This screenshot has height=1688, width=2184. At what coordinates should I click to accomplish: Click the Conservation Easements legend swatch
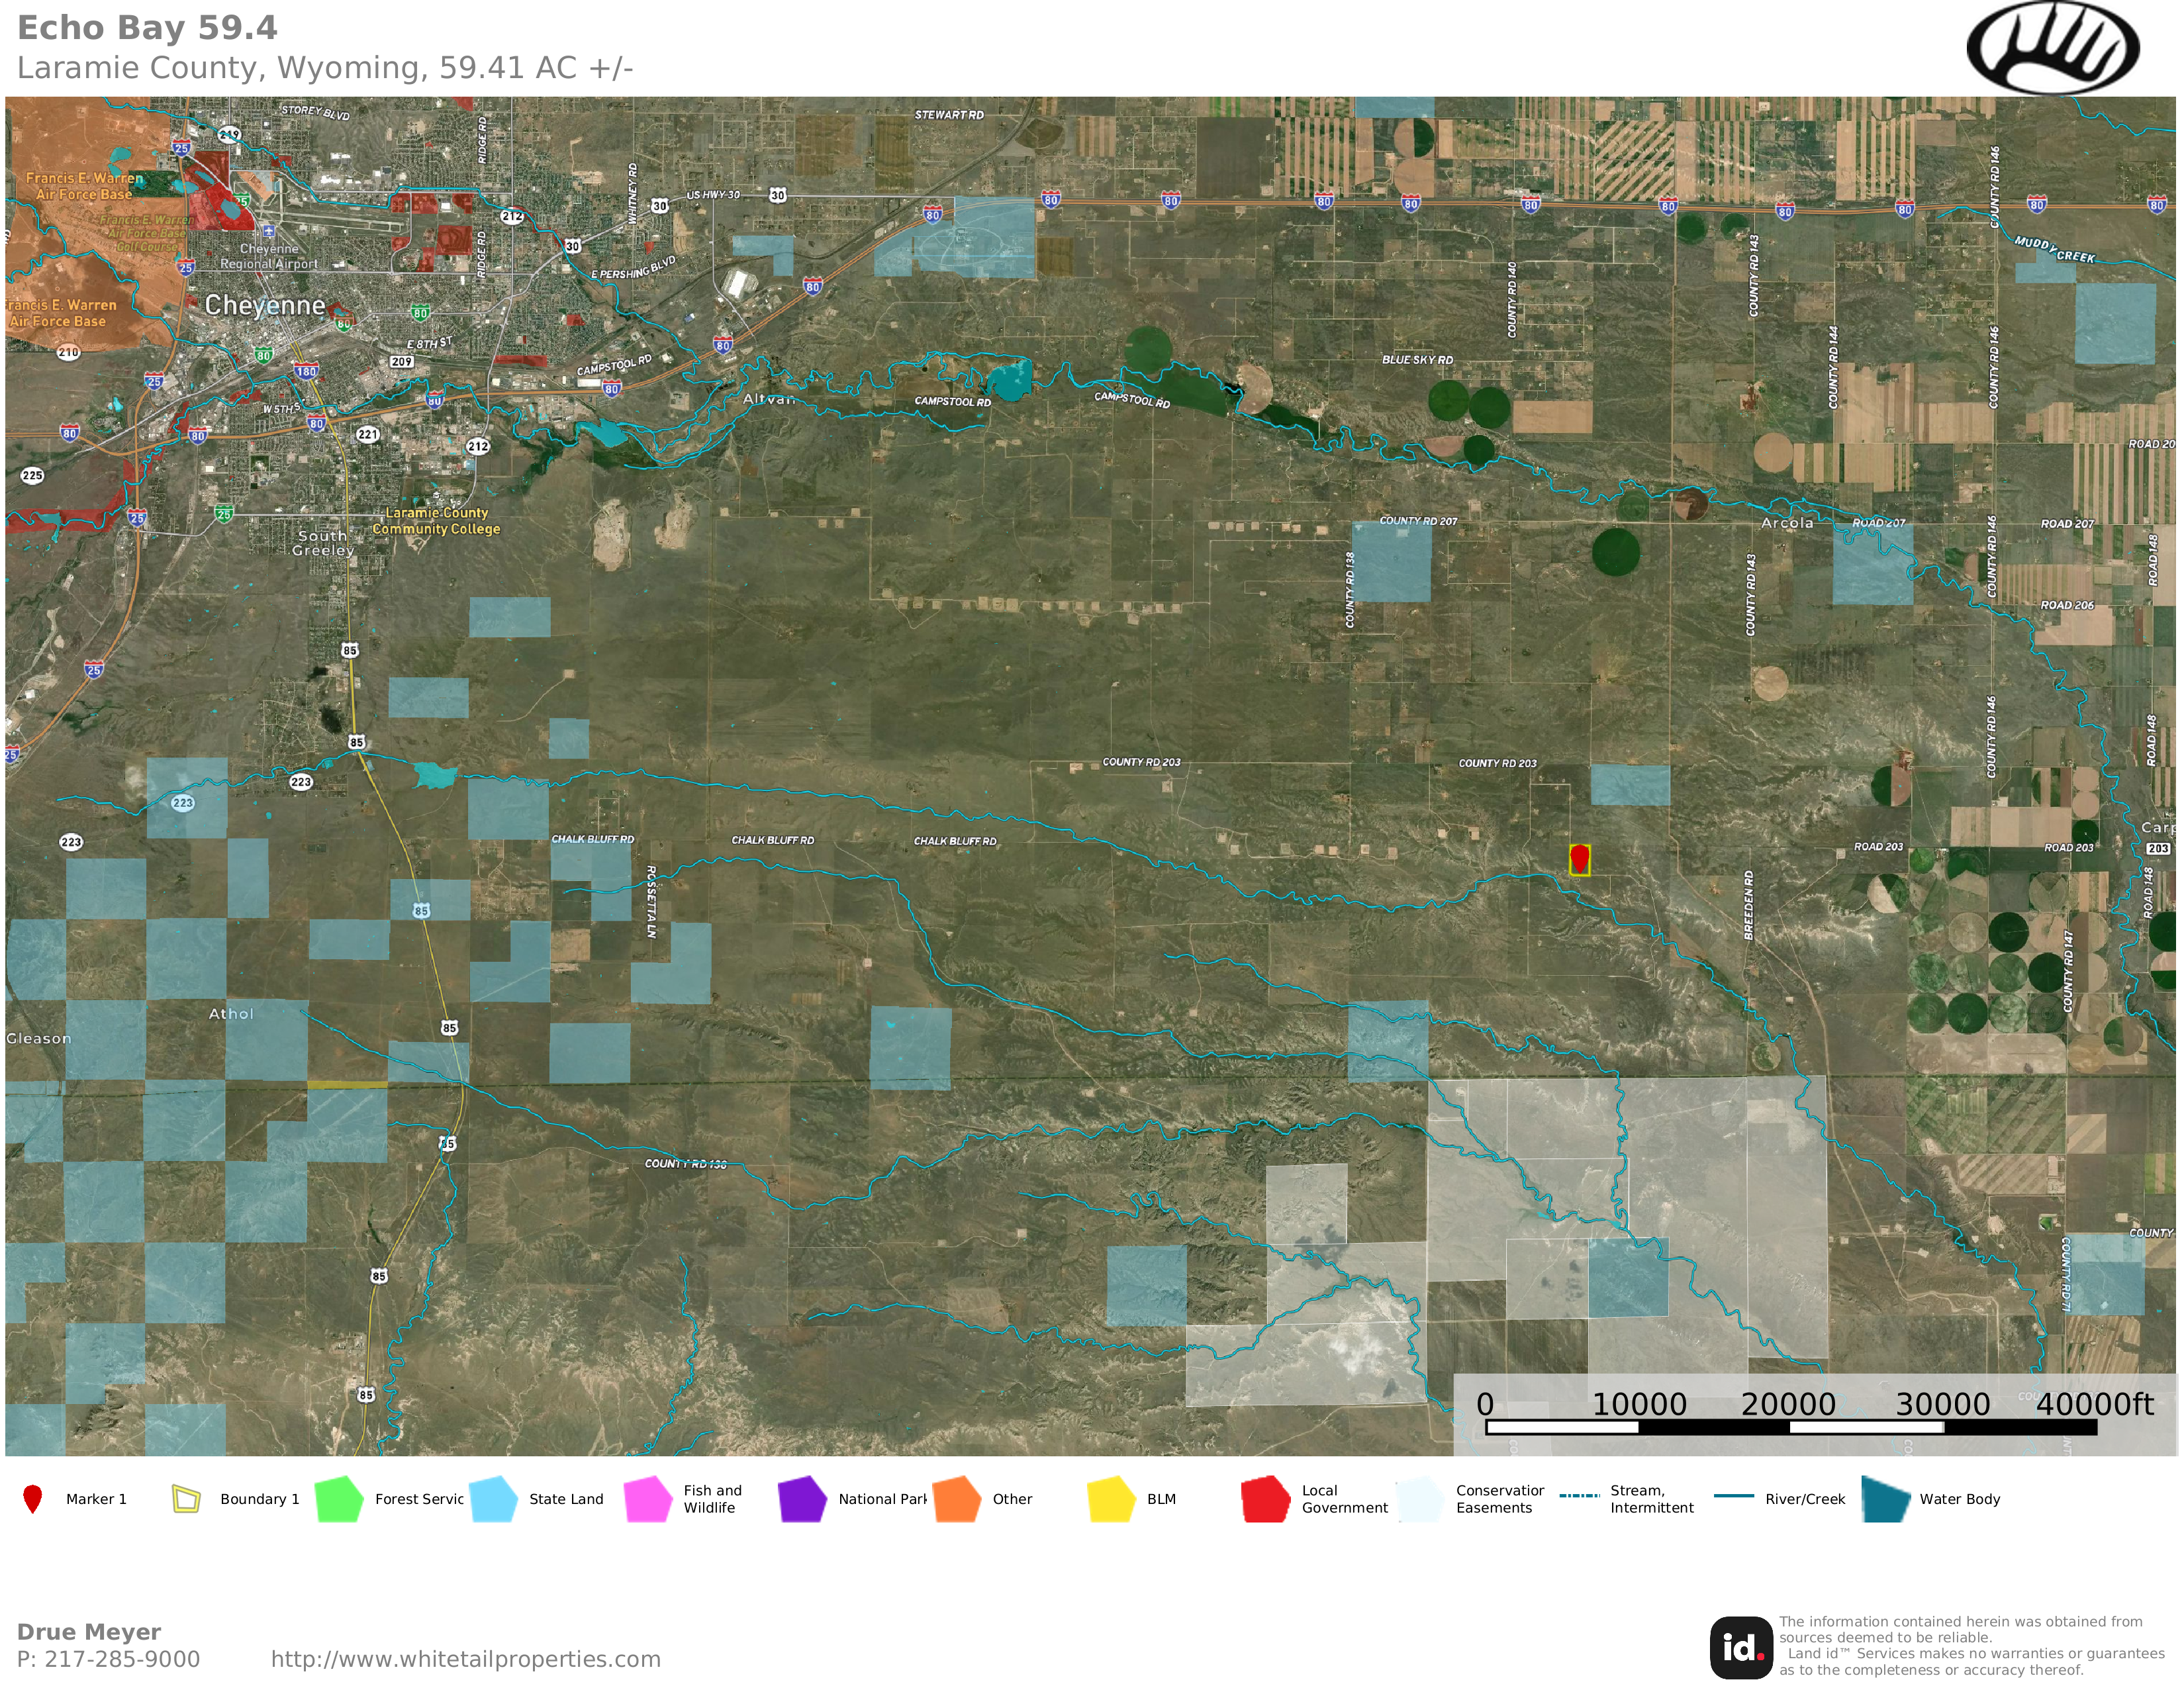(x=1420, y=1499)
